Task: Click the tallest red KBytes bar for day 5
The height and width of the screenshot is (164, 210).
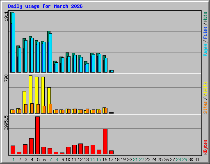Action: click(37, 135)
